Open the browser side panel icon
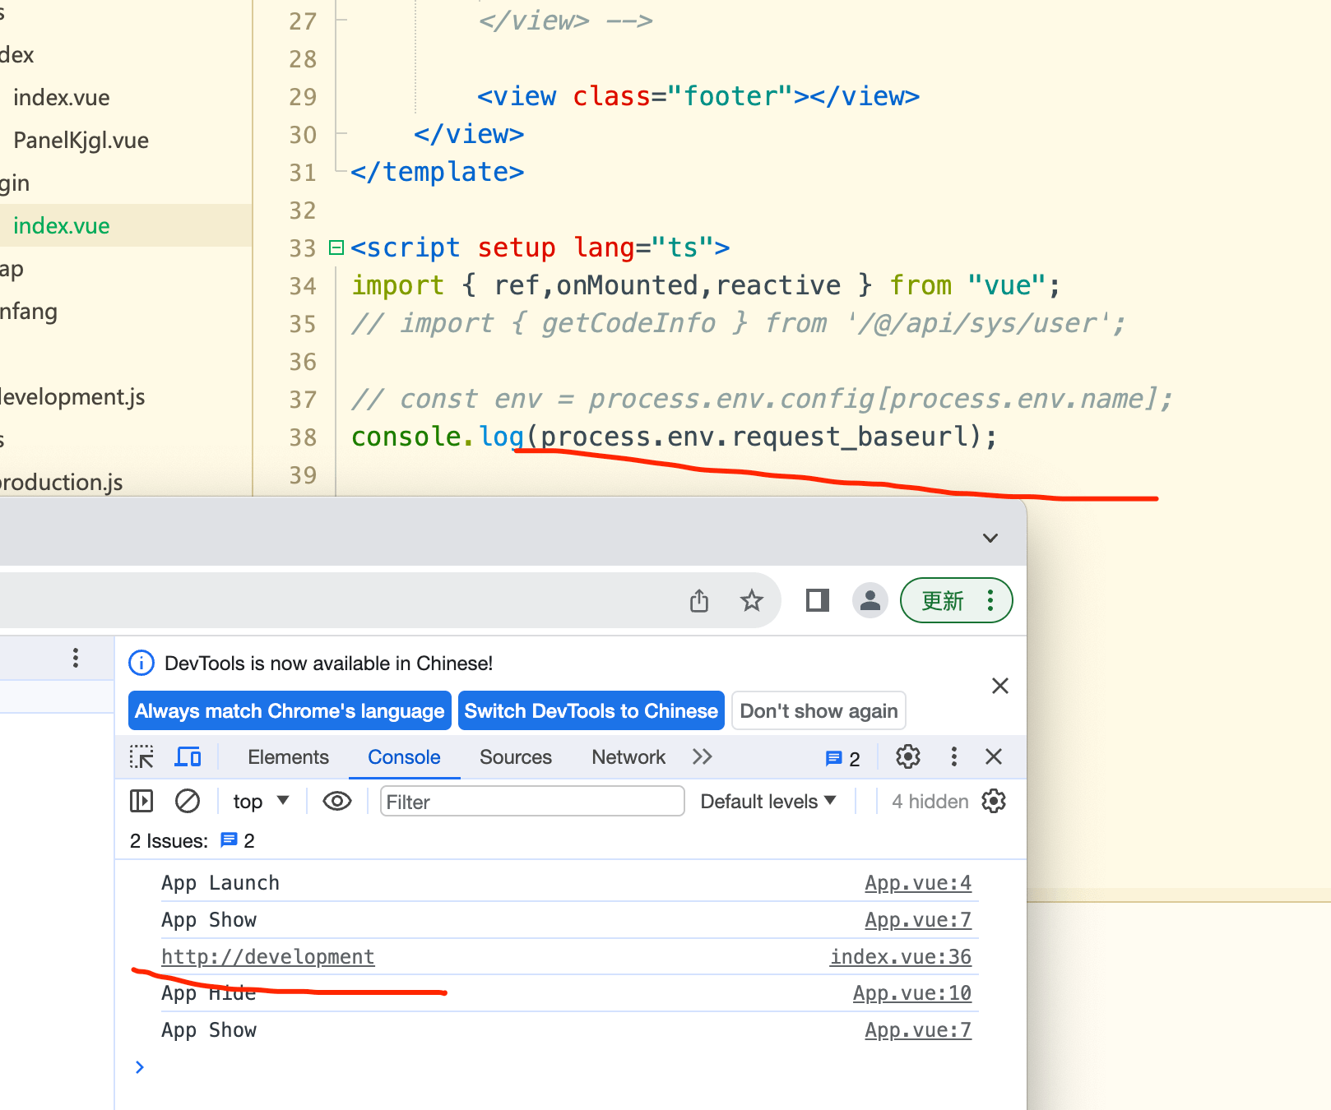Viewport: 1331px width, 1110px height. [x=817, y=601]
